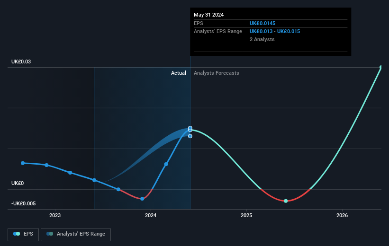The height and width of the screenshot is (246, 389).
Task: Click the 2023 axis label
Action: (55, 215)
